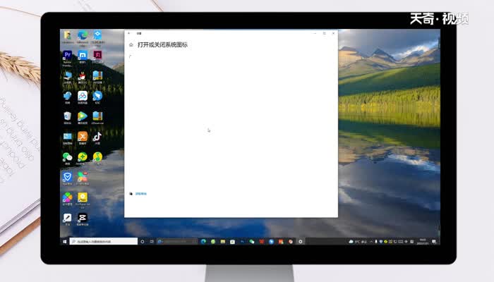This screenshot has width=494, height=282.
Task: Minimize the Settings window
Action: [x=315, y=33]
